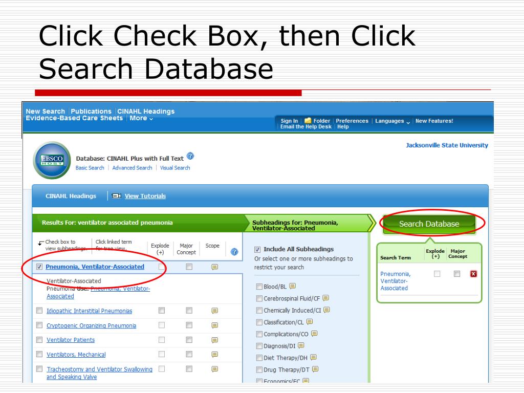Click the Search Database button
The height and width of the screenshot is (393, 524).
[x=429, y=224]
